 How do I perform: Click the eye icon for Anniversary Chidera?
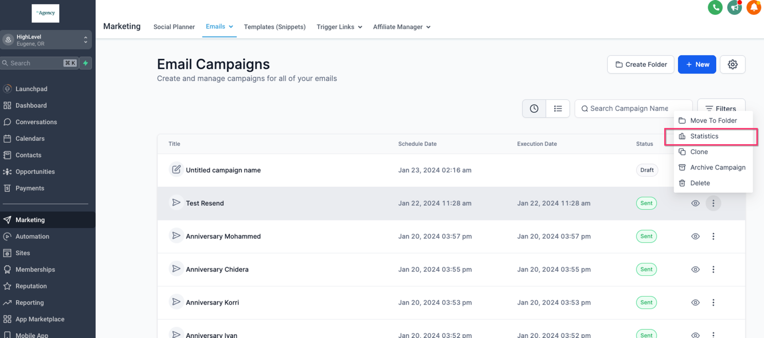point(695,270)
